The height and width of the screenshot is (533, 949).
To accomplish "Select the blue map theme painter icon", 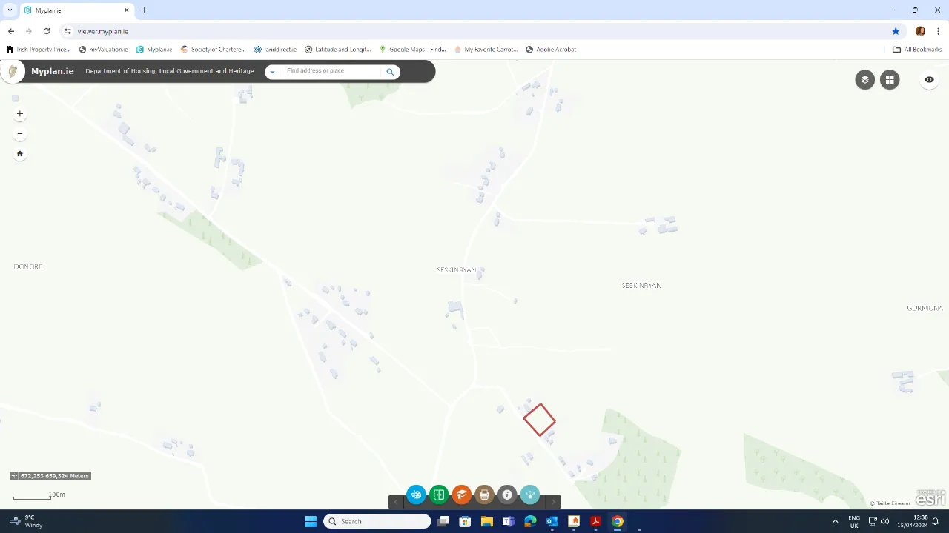I will click(x=416, y=495).
